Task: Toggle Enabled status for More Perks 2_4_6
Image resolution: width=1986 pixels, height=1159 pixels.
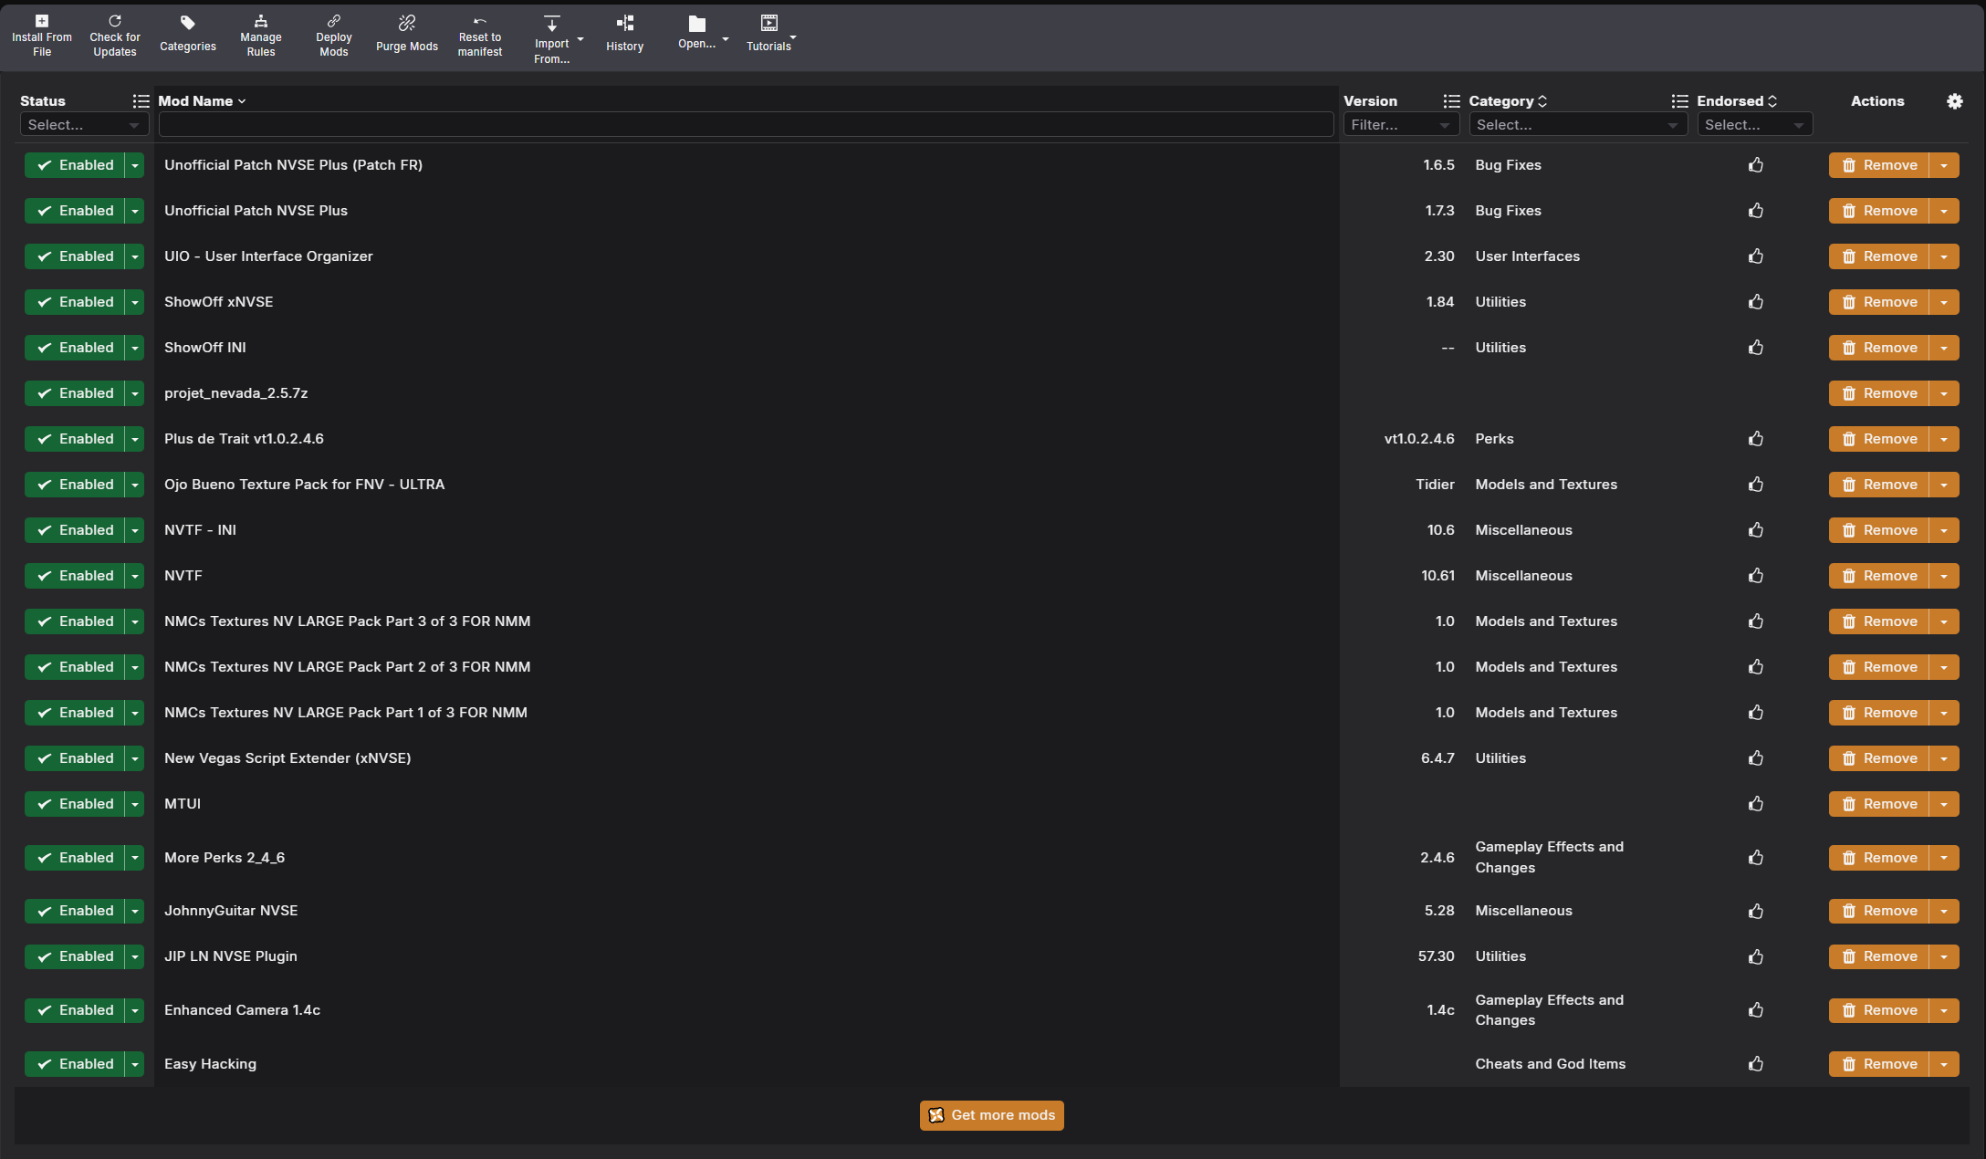Action: tap(75, 858)
